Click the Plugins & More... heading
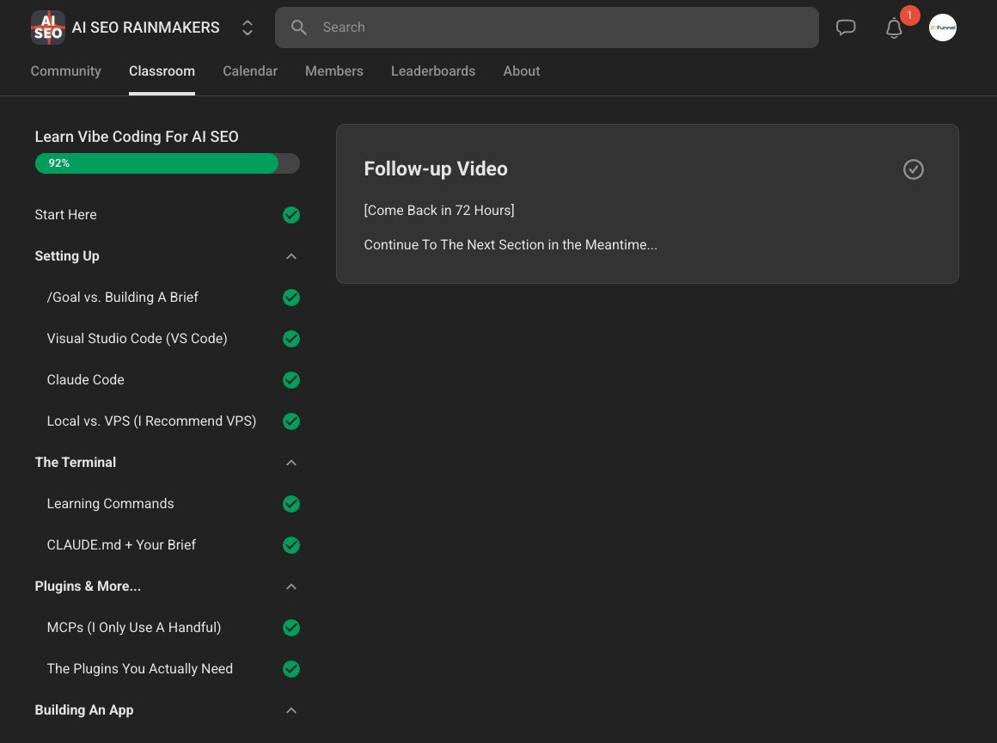The image size is (997, 743). click(89, 586)
